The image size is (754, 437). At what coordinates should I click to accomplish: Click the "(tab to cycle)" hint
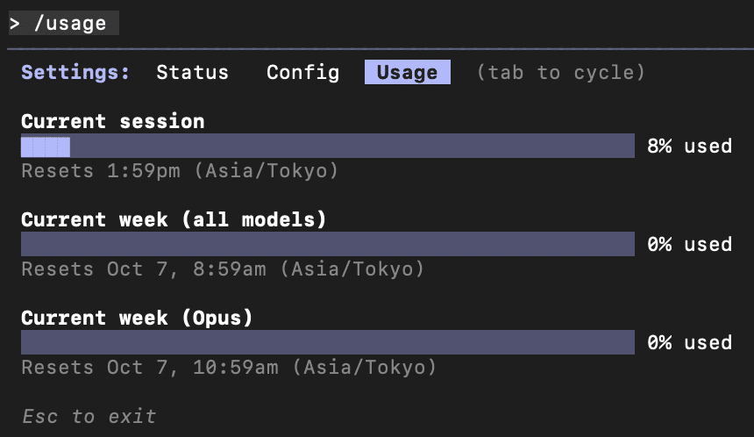click(561, 72)
